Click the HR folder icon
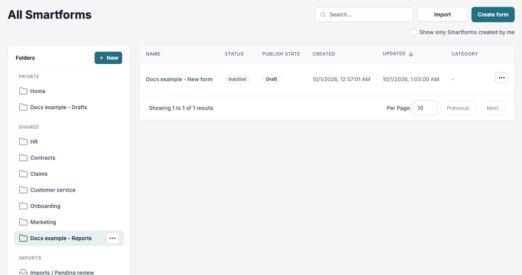The width and height of the screenshot is (522, 275). click(23, 142)
